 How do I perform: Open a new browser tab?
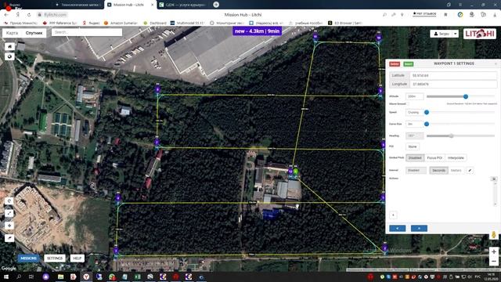[216, 5]
